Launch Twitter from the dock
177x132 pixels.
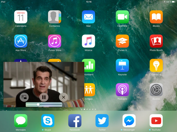[x=102, y=121]
